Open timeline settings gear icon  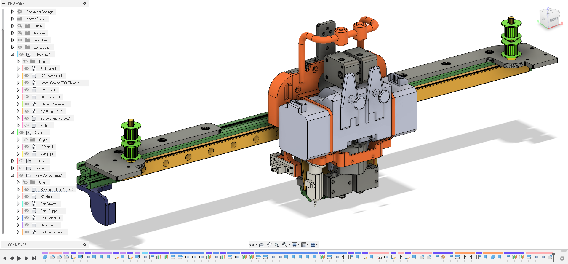tap(562, 258)
